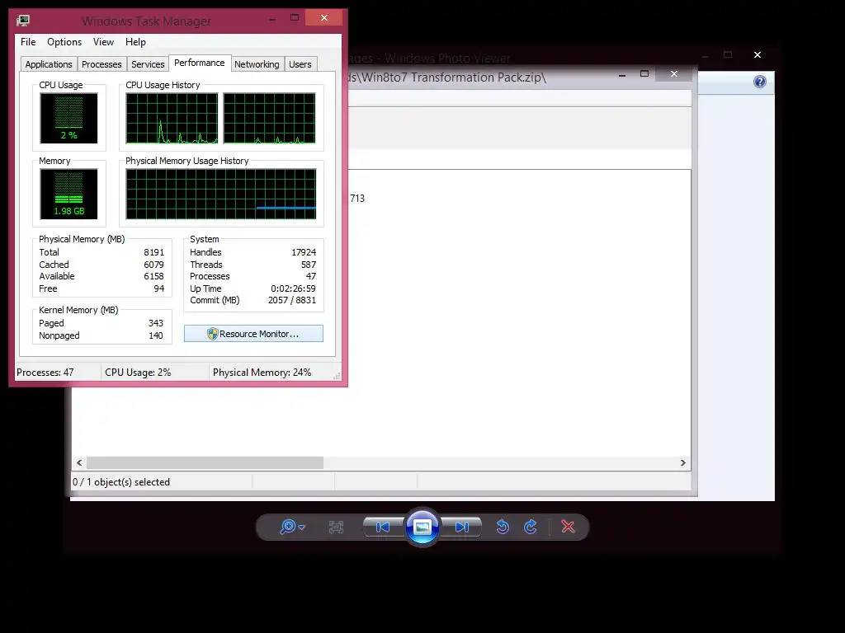Click left scroll arrow in zip window
This screenshot has width=845, height=633.
(79, 463)
